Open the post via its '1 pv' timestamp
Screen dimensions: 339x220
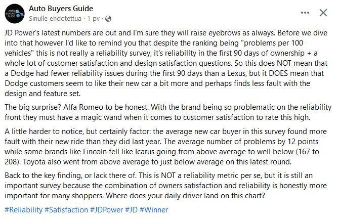(x=94, y=19)
